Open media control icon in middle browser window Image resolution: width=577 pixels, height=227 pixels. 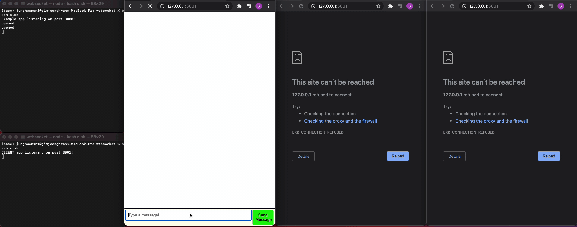[x=400, y=6]
